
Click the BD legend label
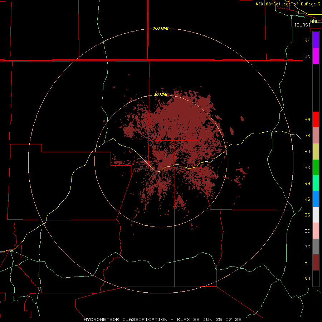307,152
